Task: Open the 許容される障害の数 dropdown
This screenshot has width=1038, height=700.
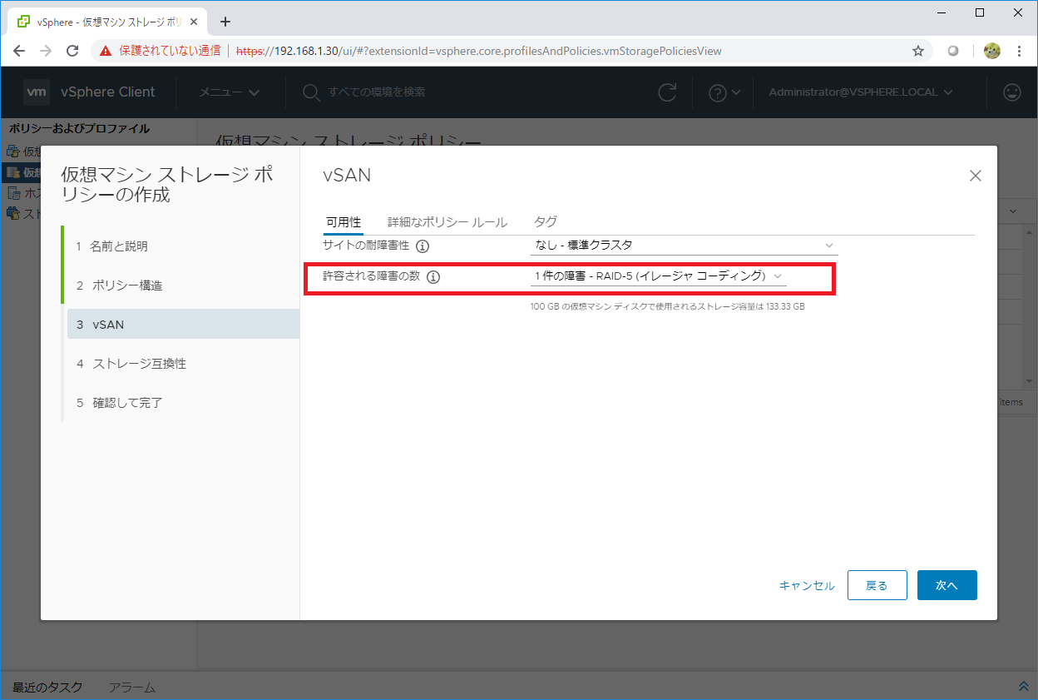Action: [658, 276]
